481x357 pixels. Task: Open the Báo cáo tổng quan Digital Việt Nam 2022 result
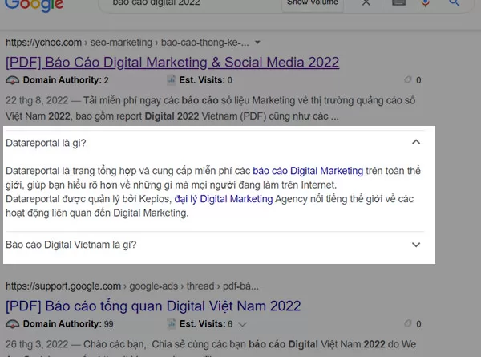(153, 306)
